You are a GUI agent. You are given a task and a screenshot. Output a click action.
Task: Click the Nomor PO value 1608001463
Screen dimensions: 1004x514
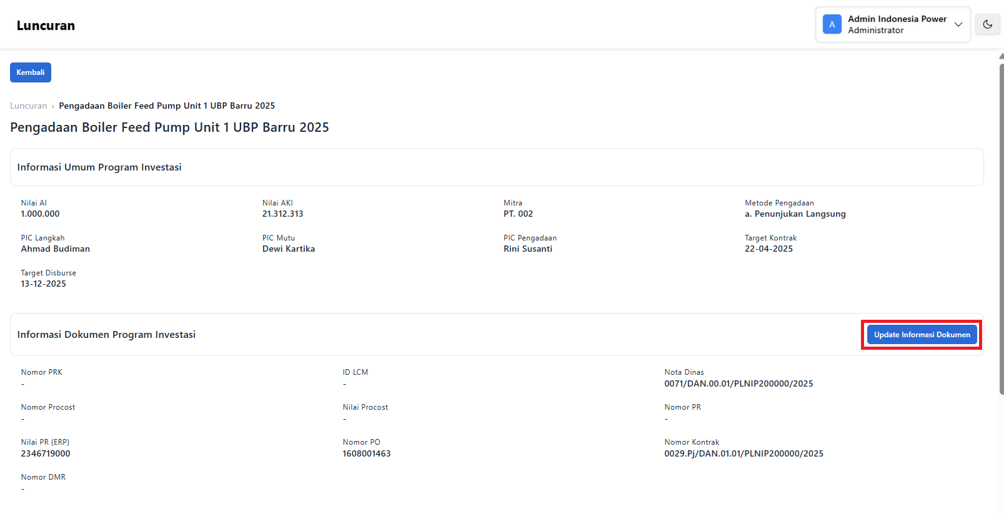(367, 453)
